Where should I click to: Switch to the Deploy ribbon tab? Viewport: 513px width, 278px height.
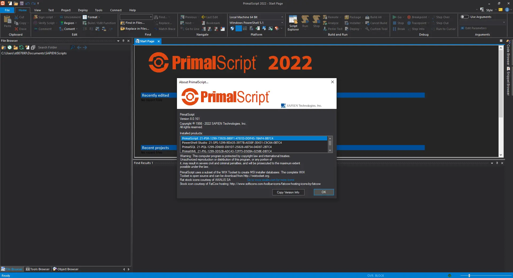coord(83,10)
